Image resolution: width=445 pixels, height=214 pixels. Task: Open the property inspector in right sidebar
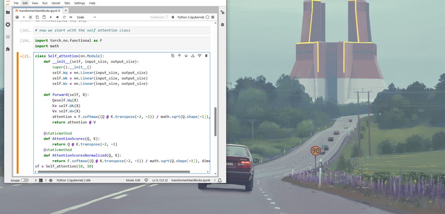tap(222, 12)
